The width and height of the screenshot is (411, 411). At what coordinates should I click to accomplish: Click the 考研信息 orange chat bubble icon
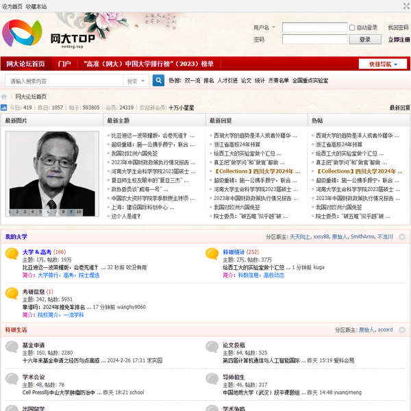point(12,294)
